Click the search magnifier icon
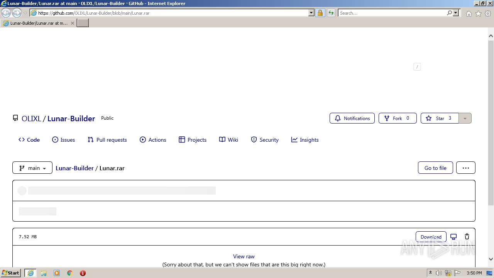494x278 pixels. [x=449, y=13]
